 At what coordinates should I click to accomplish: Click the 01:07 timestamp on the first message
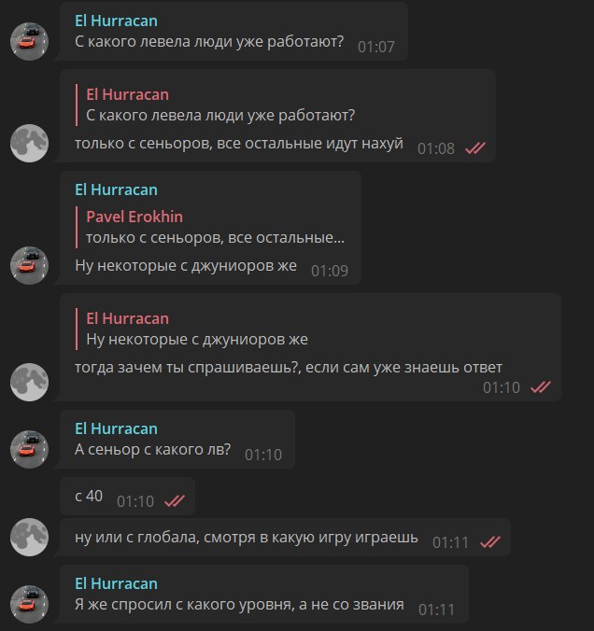point(376,47)
